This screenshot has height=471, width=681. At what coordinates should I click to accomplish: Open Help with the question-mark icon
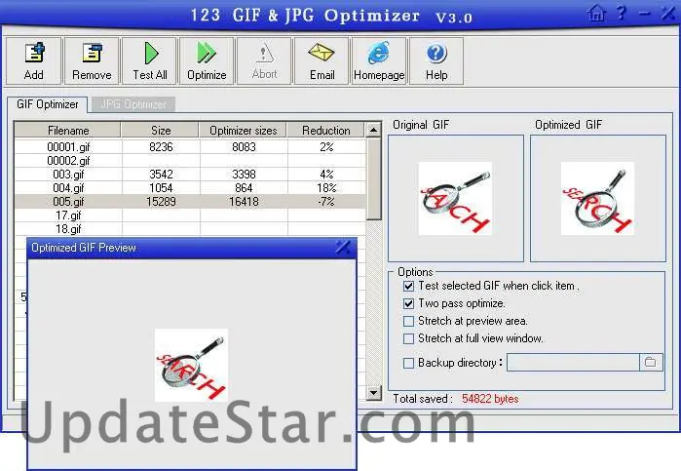click(436, 60)
